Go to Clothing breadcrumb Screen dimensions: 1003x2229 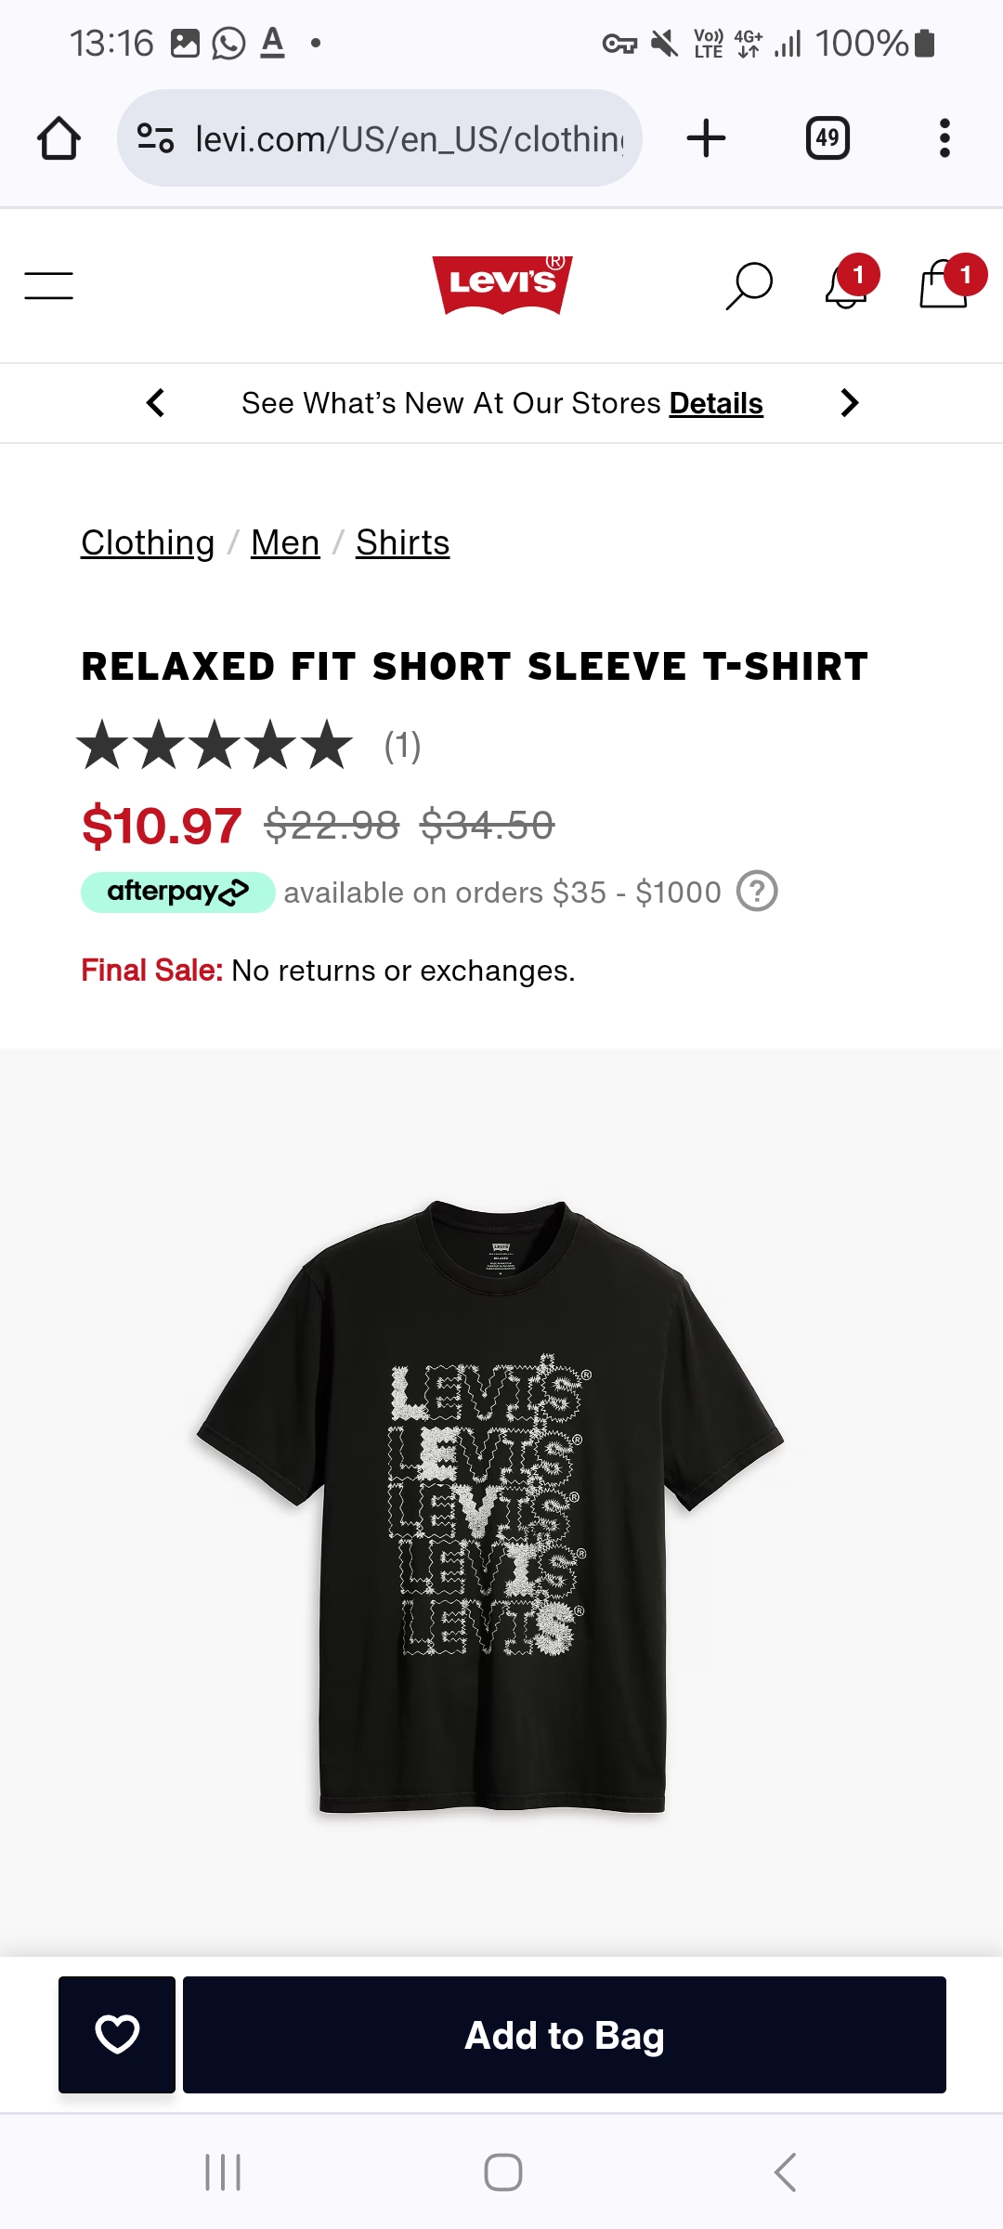148,542
